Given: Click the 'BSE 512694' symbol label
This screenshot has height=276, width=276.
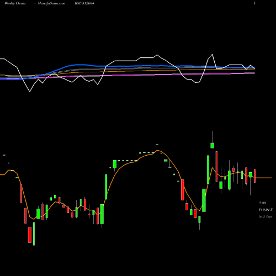Looking at the screenshot, I should (84, 3).
